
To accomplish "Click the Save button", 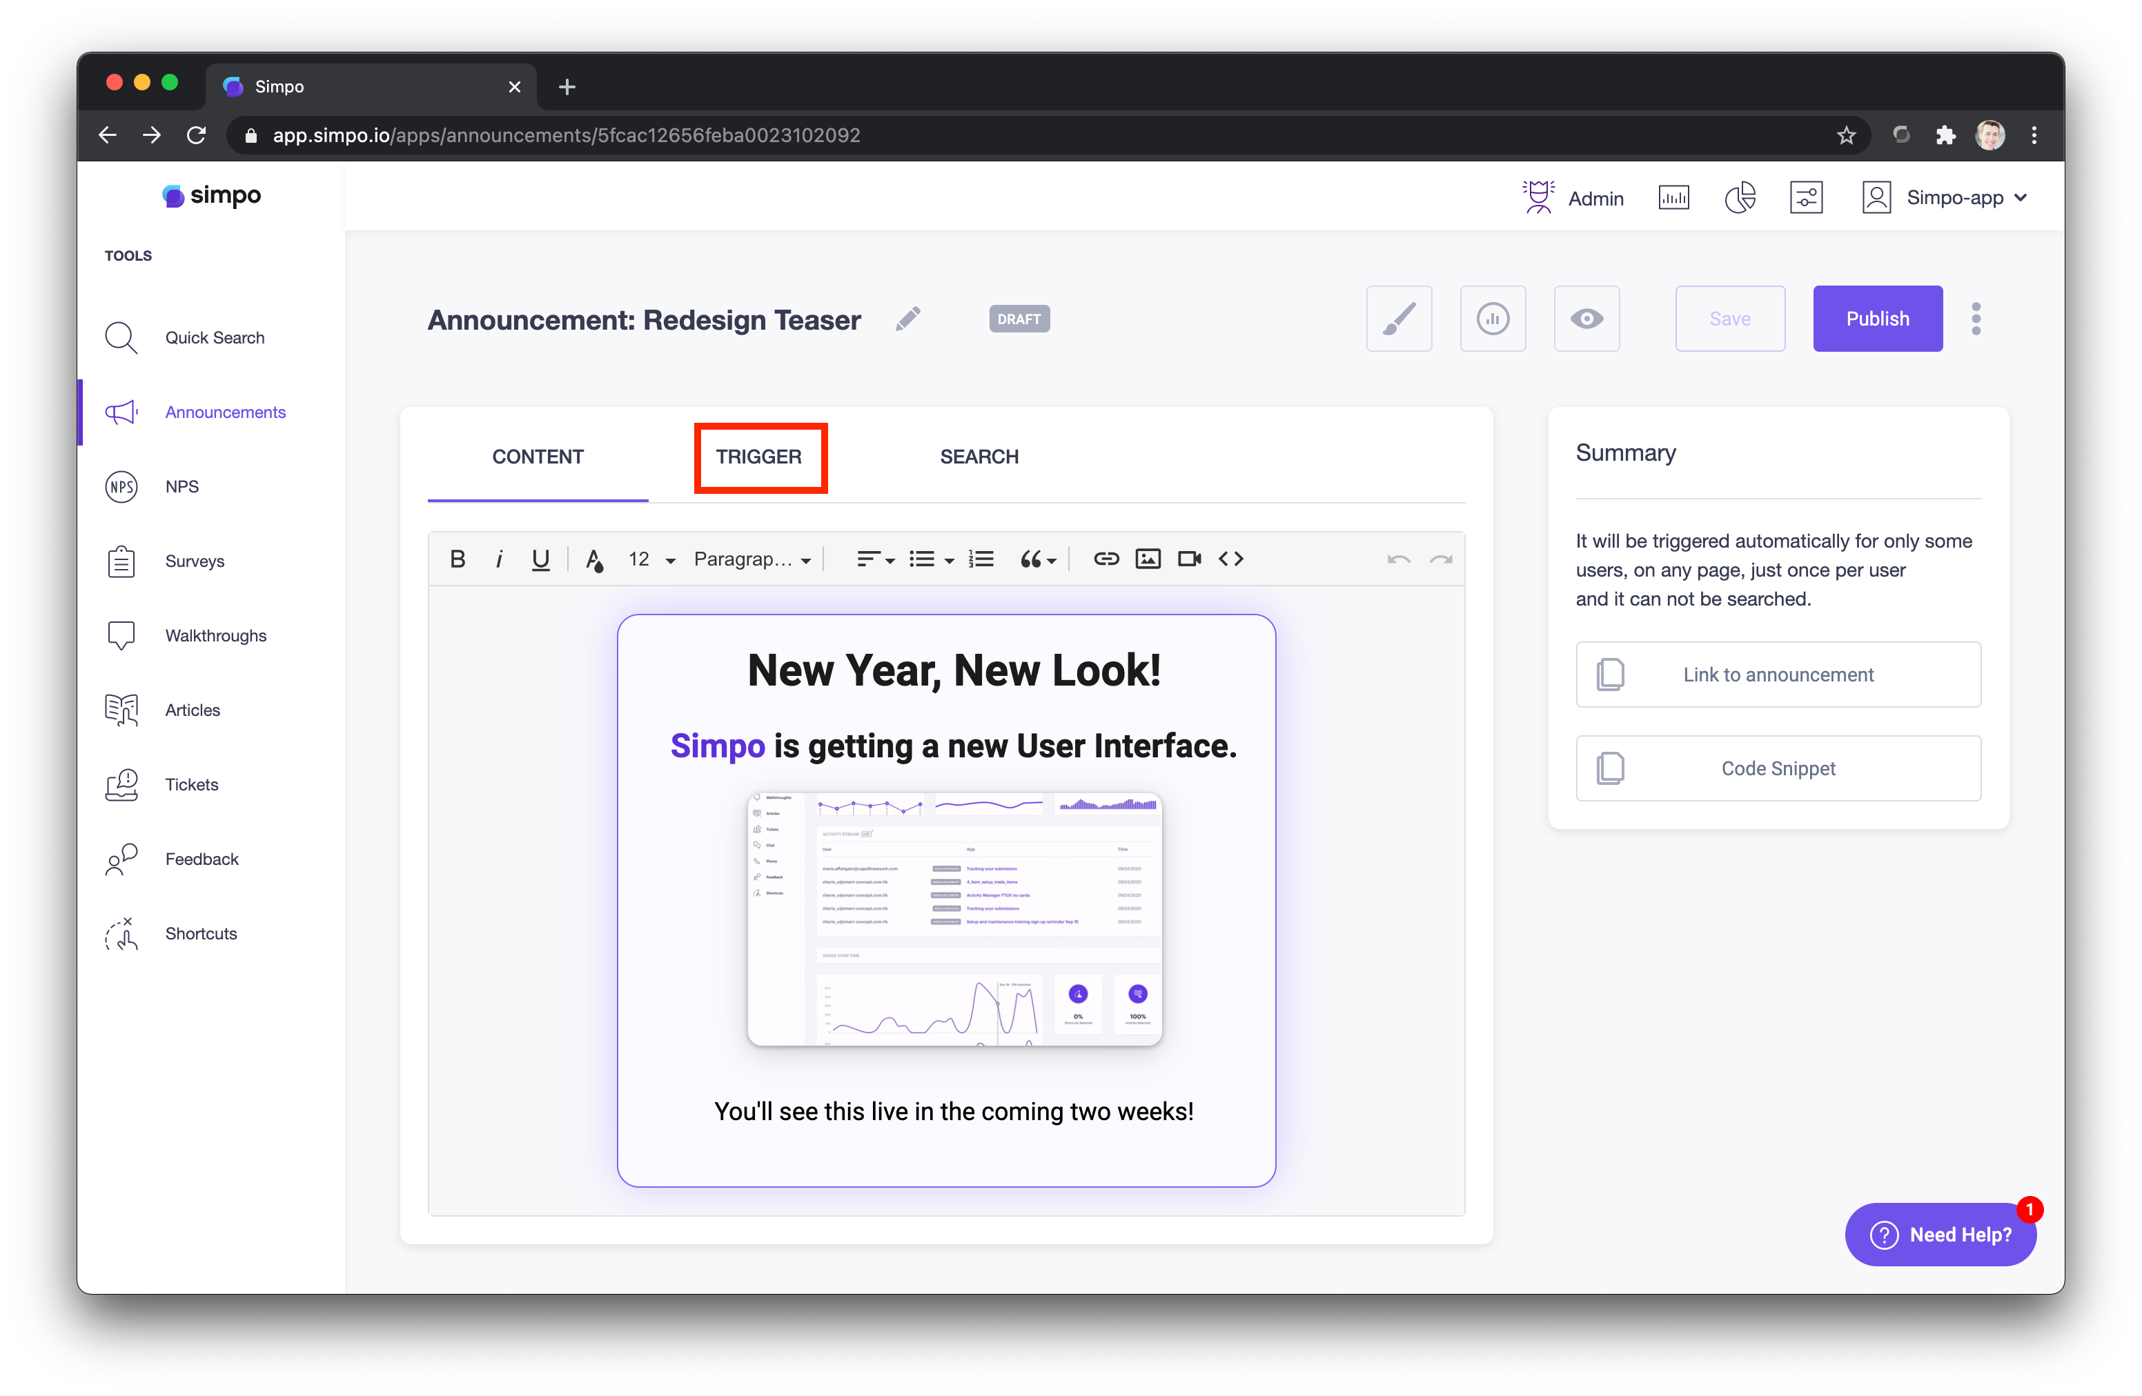I will click(1730, 319).
